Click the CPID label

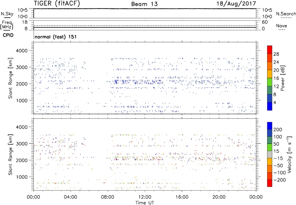[8, 35]
